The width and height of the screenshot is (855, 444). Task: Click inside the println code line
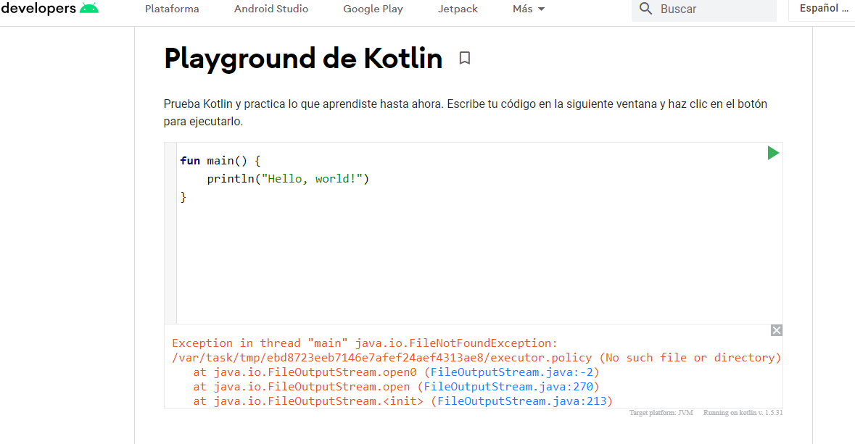tap(288, 179)
